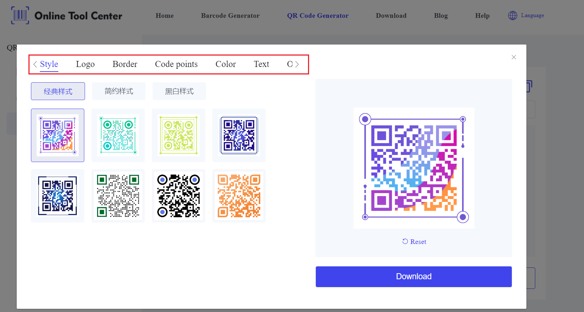Click the blue Download button
Screen dimensions: 584x312
[414, 276]
